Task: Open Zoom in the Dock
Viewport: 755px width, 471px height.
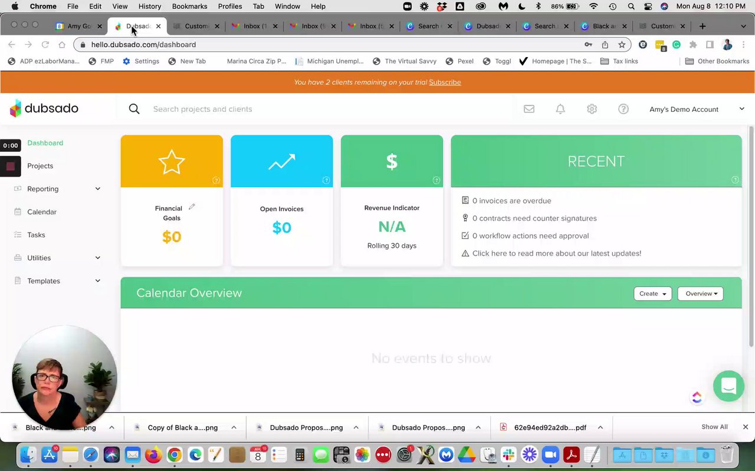Action: pos(550,455)
